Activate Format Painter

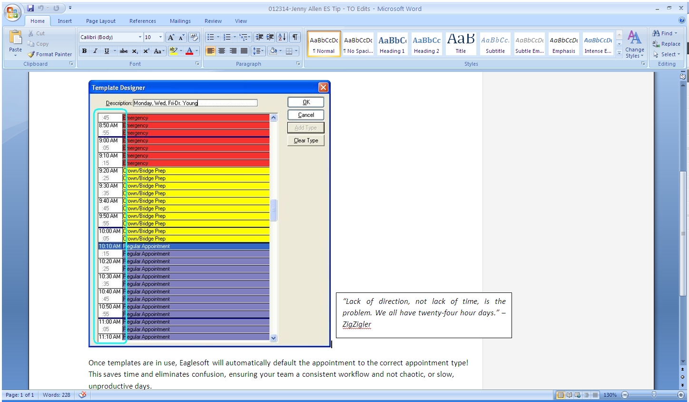point(50,54)
